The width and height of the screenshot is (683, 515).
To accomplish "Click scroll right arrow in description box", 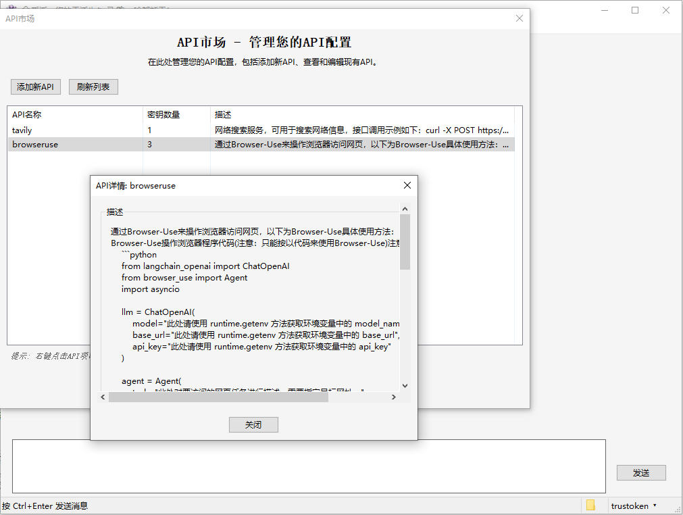I will coord(393,397).
